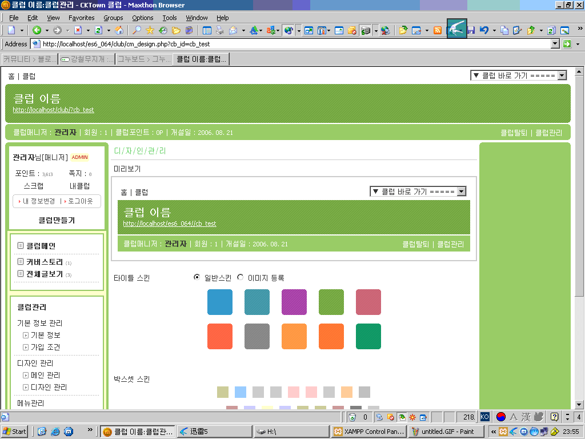The height and width of the screenshot is (439, 585).
Task: Click the Print toolbar icon
Action: click(x=219, y=30)
